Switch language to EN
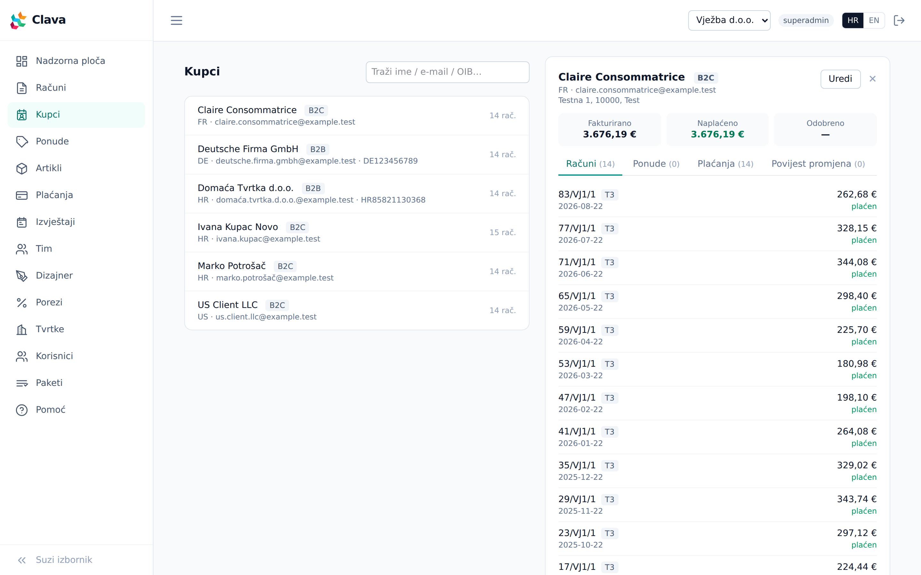The height and width of the screenshot is (575, 921). 874,20
